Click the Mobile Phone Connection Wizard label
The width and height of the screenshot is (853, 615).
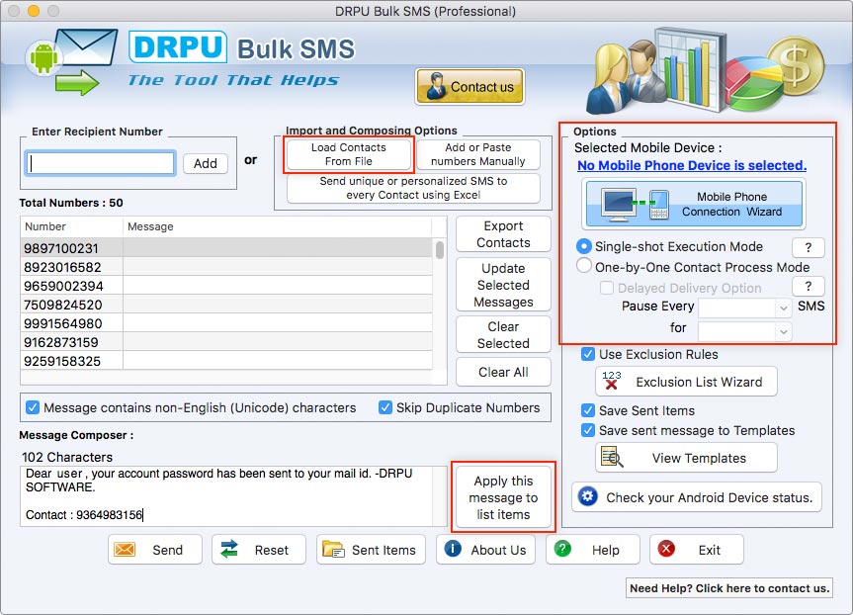(731, 204)
